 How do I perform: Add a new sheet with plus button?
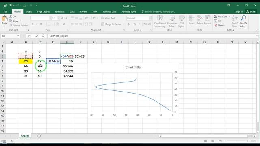(39, 136)
